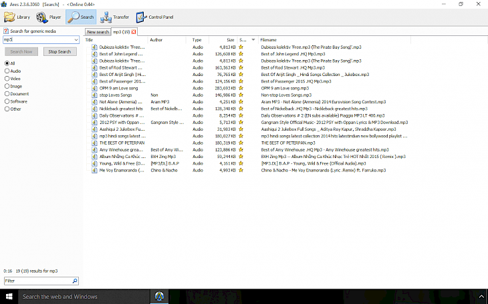Select the Software radio button
The width and height of the screenshot is (488, 304).
click(x=7, y=101)
